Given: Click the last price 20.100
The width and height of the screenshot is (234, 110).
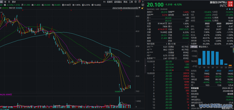Looking at the screenshot, I should click(x=155, y=5).
